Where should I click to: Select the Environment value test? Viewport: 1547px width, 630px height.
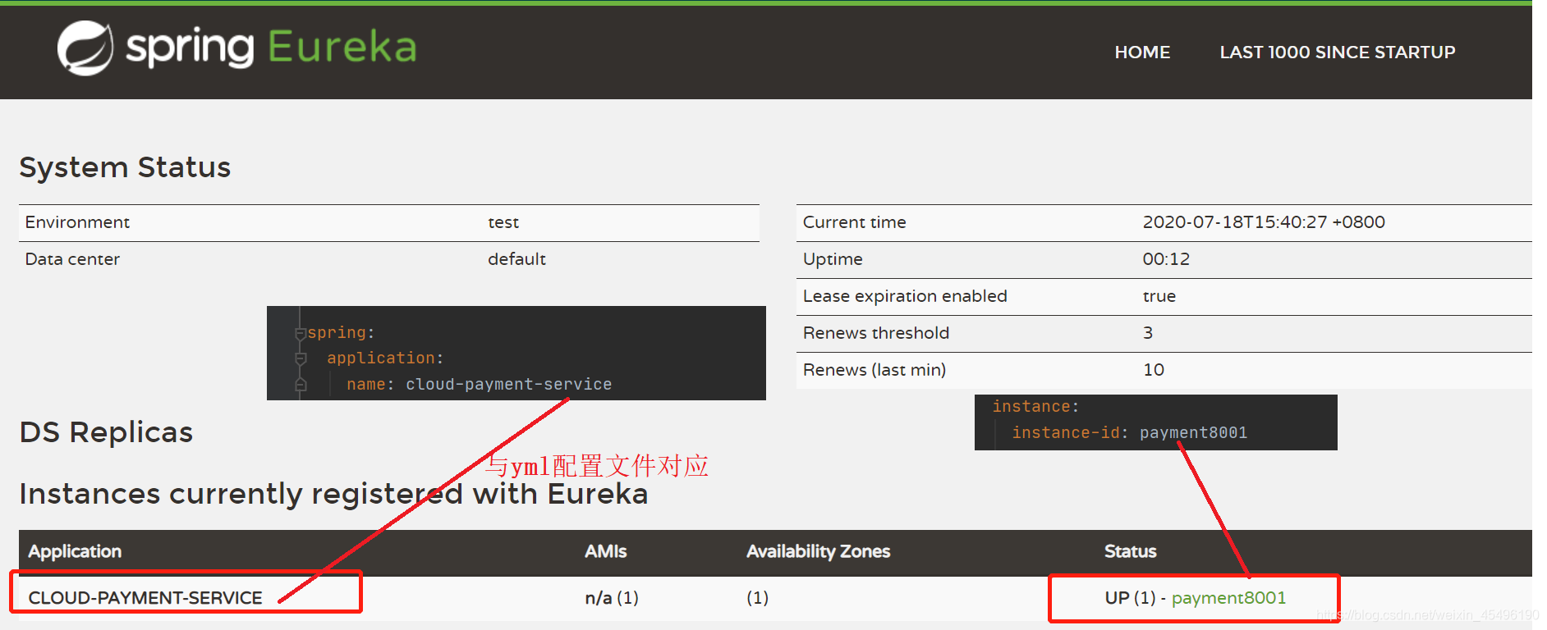click(503, 222)
